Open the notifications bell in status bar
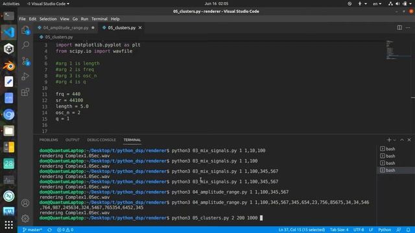The height and width of the screenshot is (233, 415). [408, 230]
